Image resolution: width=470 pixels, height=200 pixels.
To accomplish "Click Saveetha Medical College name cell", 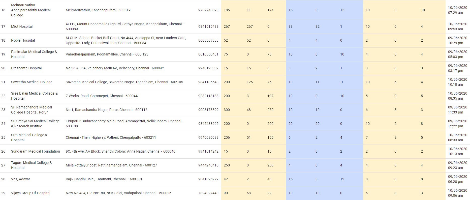I will tap(32, 82).
